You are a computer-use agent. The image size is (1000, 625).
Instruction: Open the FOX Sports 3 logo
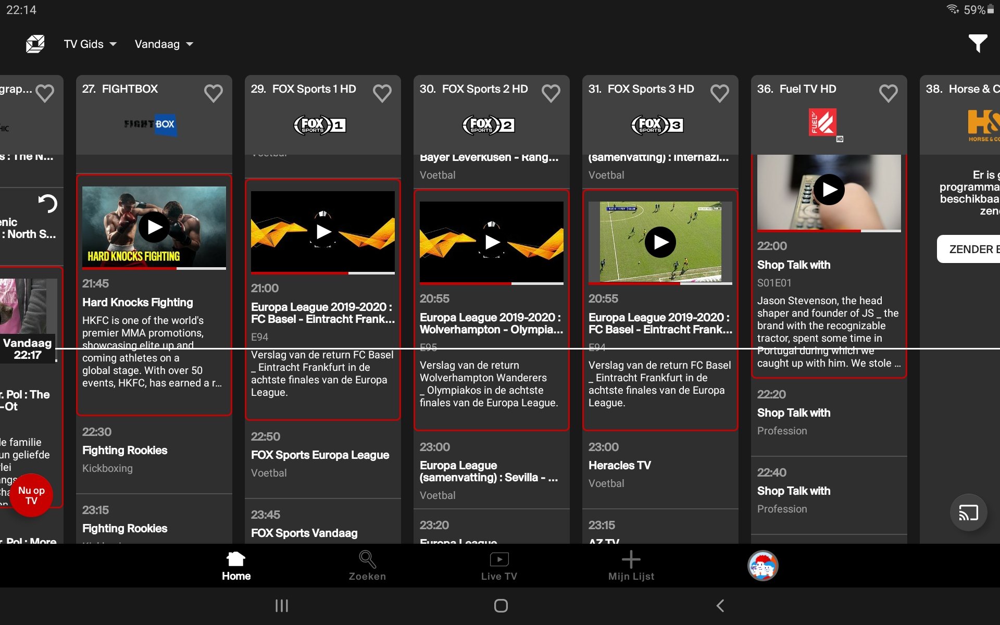click(x=657, y=125)
